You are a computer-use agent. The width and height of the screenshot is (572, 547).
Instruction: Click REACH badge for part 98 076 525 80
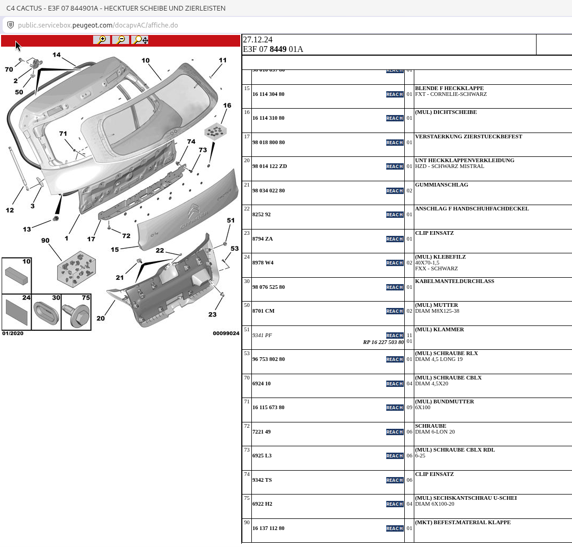click(395, 287)
